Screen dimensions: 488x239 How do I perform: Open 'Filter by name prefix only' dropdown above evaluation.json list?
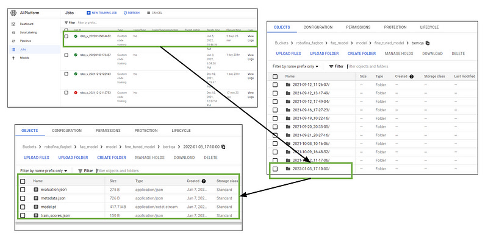[43, 171]
